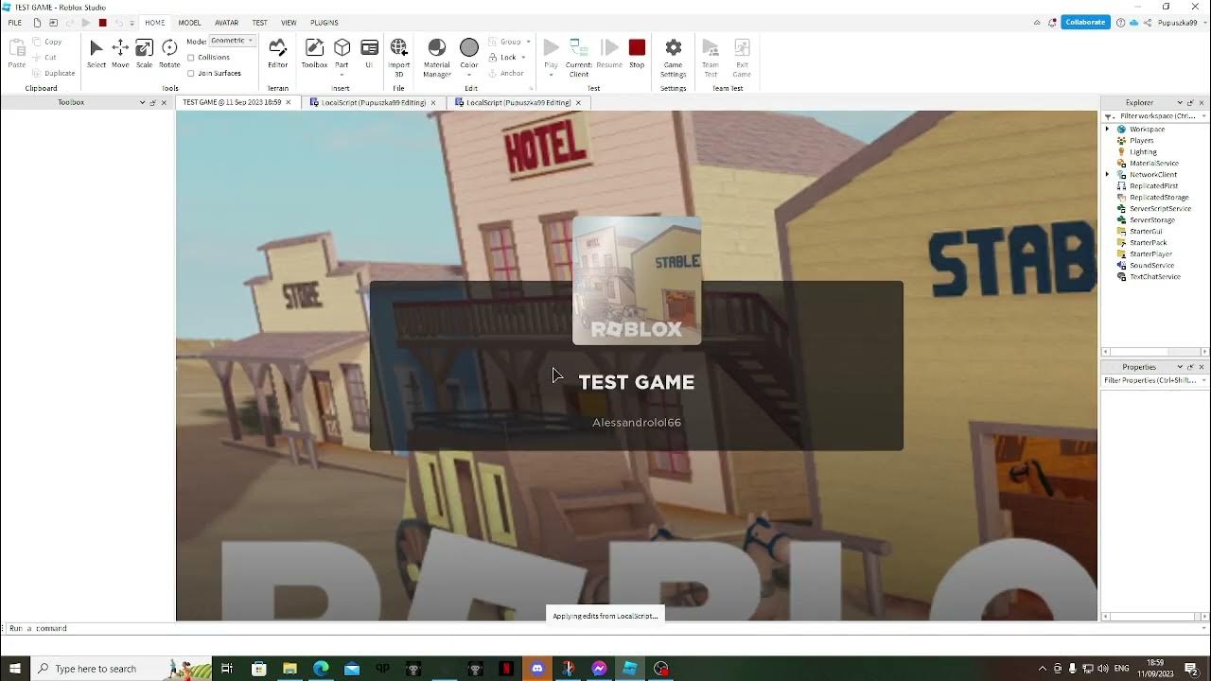Select ReplicatedStorage in the Explorer tree

tap(1158, 198)
